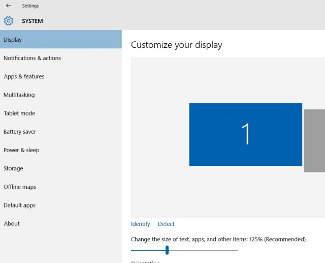Open the Storage page

coord(13,168)
